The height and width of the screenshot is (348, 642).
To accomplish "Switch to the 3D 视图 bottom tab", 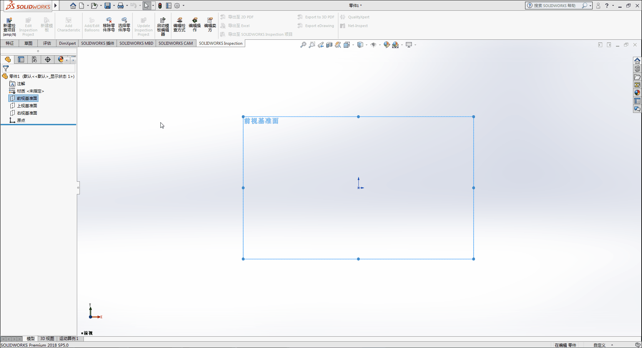I will [47, 339].
